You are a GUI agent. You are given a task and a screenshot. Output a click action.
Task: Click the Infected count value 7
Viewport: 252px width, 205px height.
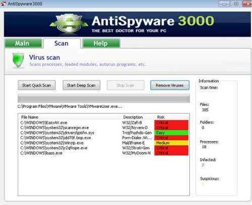[x=203, y=165]
